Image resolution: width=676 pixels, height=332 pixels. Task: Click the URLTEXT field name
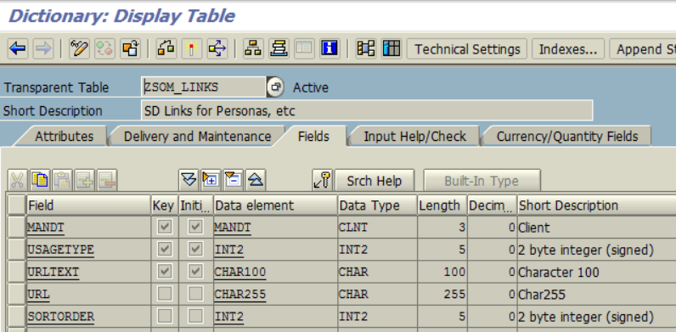pyautogui.click(x=53, y=272)
